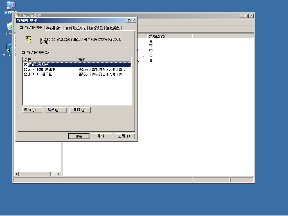Viewport: 288px width, 216px height.
Task: Open the 隧道设置 tab
Action: click(x=96, y=28)
